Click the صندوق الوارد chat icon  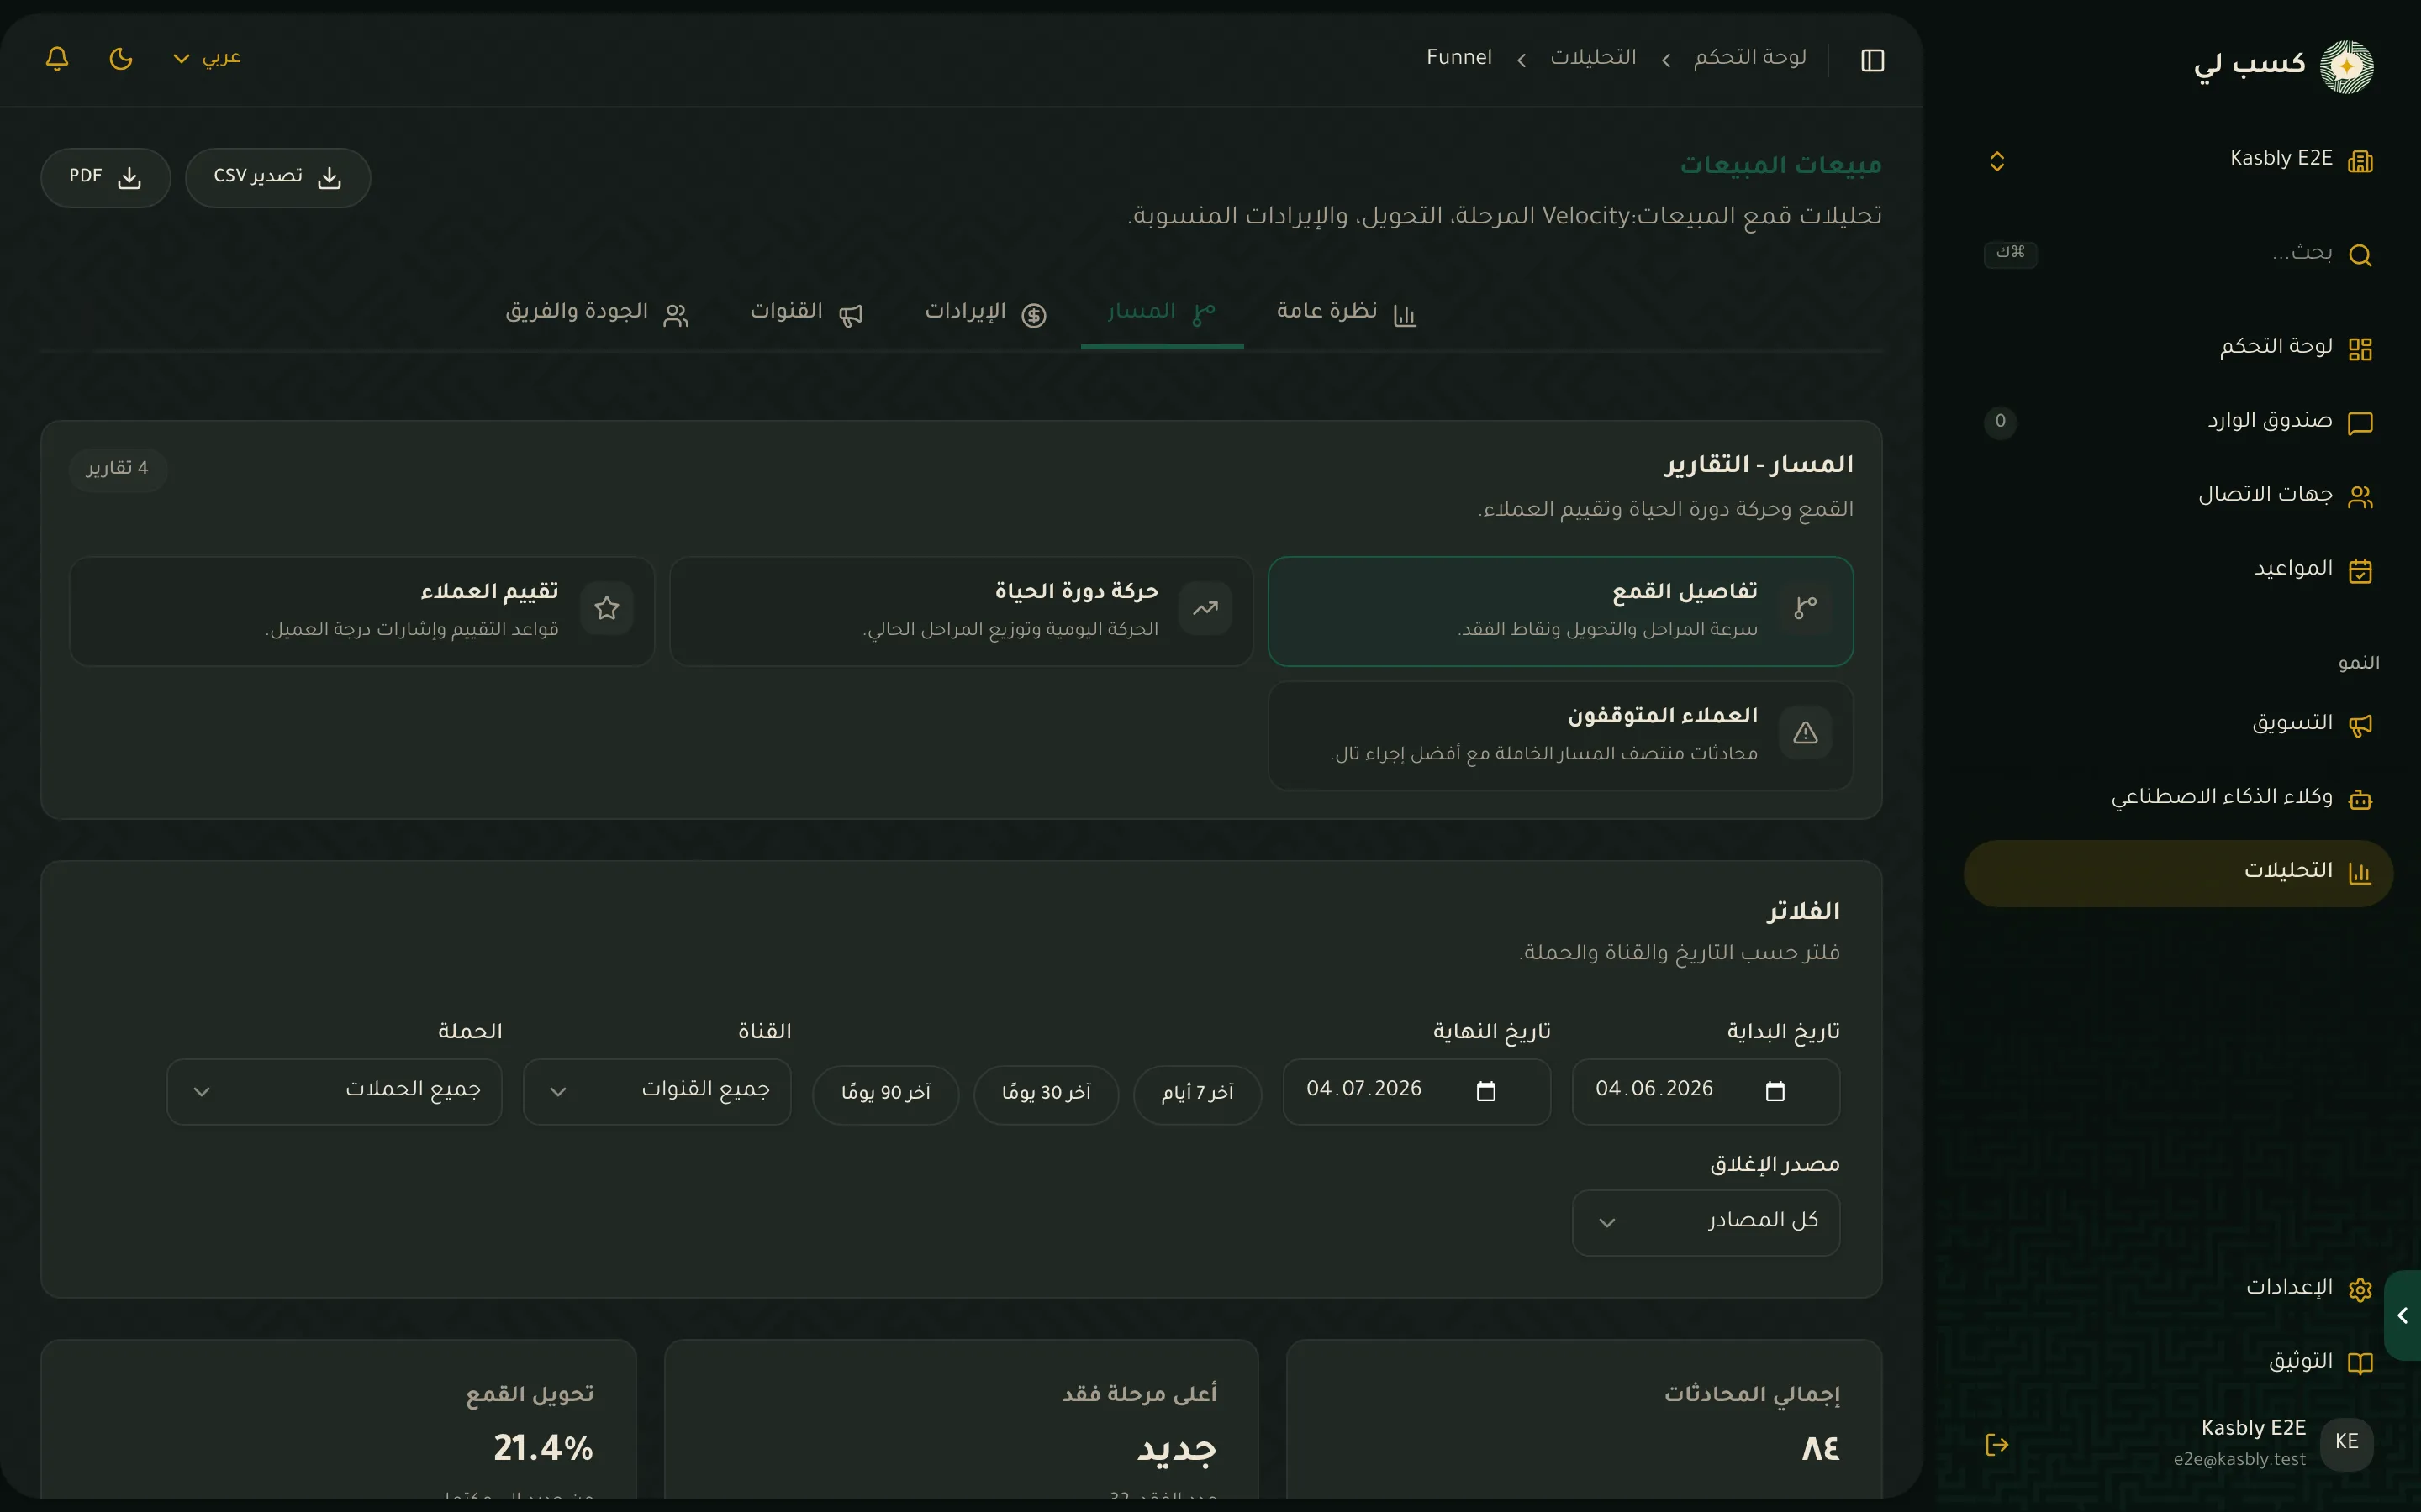click(x=2360, y=423)
